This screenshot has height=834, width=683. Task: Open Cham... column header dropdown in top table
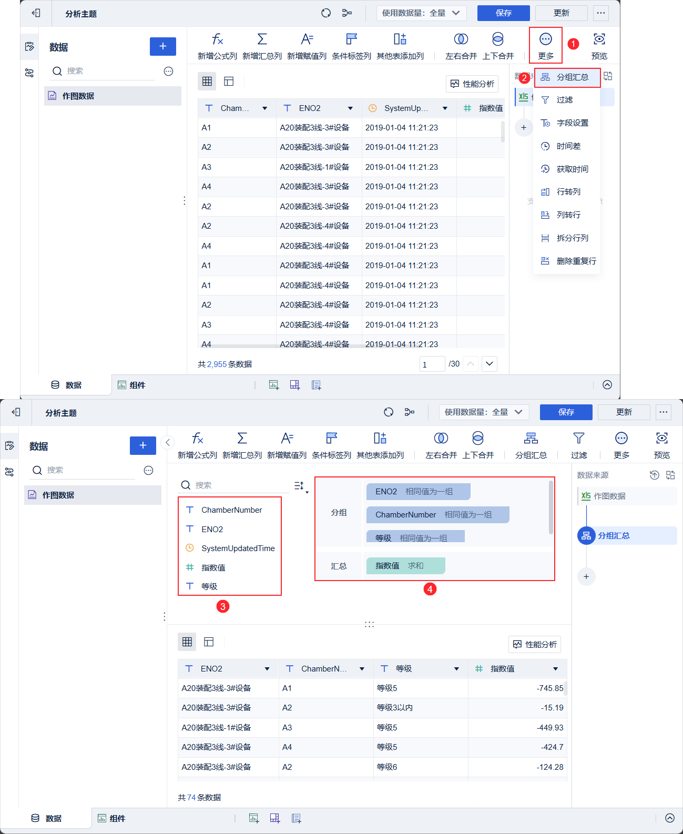(x=264, y=108)
